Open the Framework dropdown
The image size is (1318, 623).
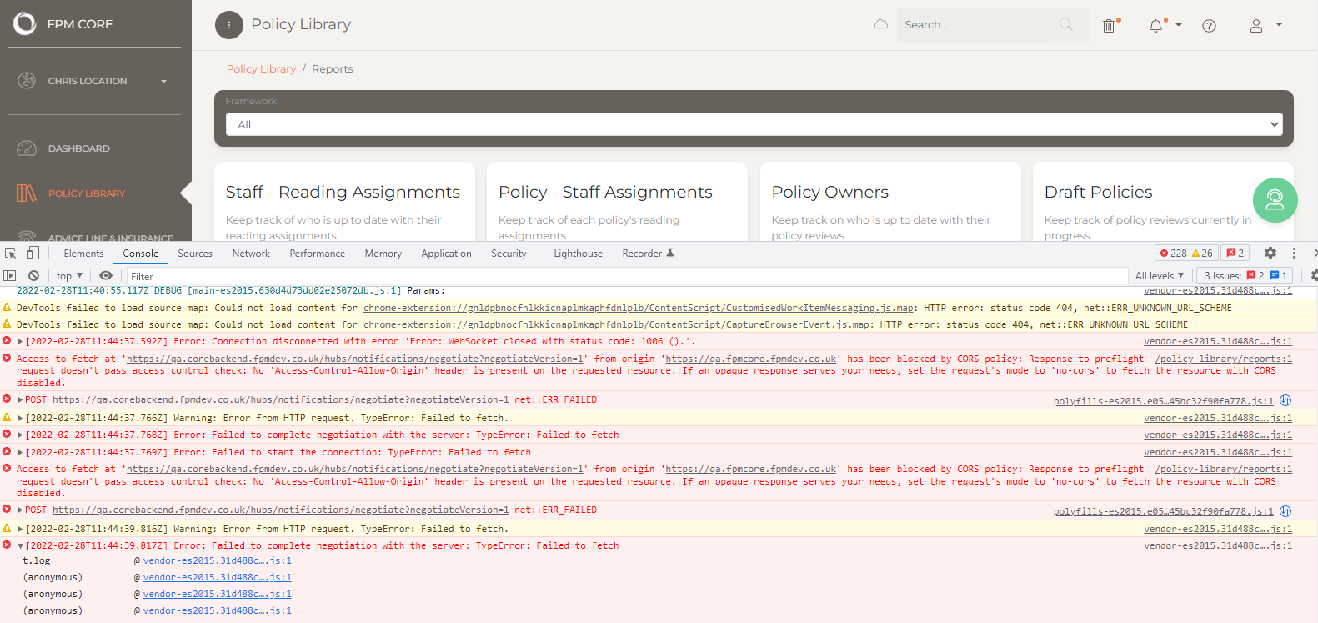pos(754,124)
